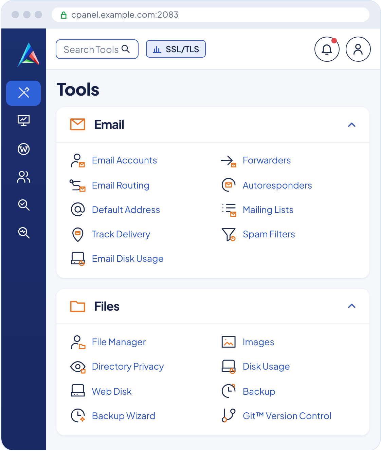The height and width of the screenshot is (451, 381).
Task: Open the user profile menu icon
Action: (358, 49)
